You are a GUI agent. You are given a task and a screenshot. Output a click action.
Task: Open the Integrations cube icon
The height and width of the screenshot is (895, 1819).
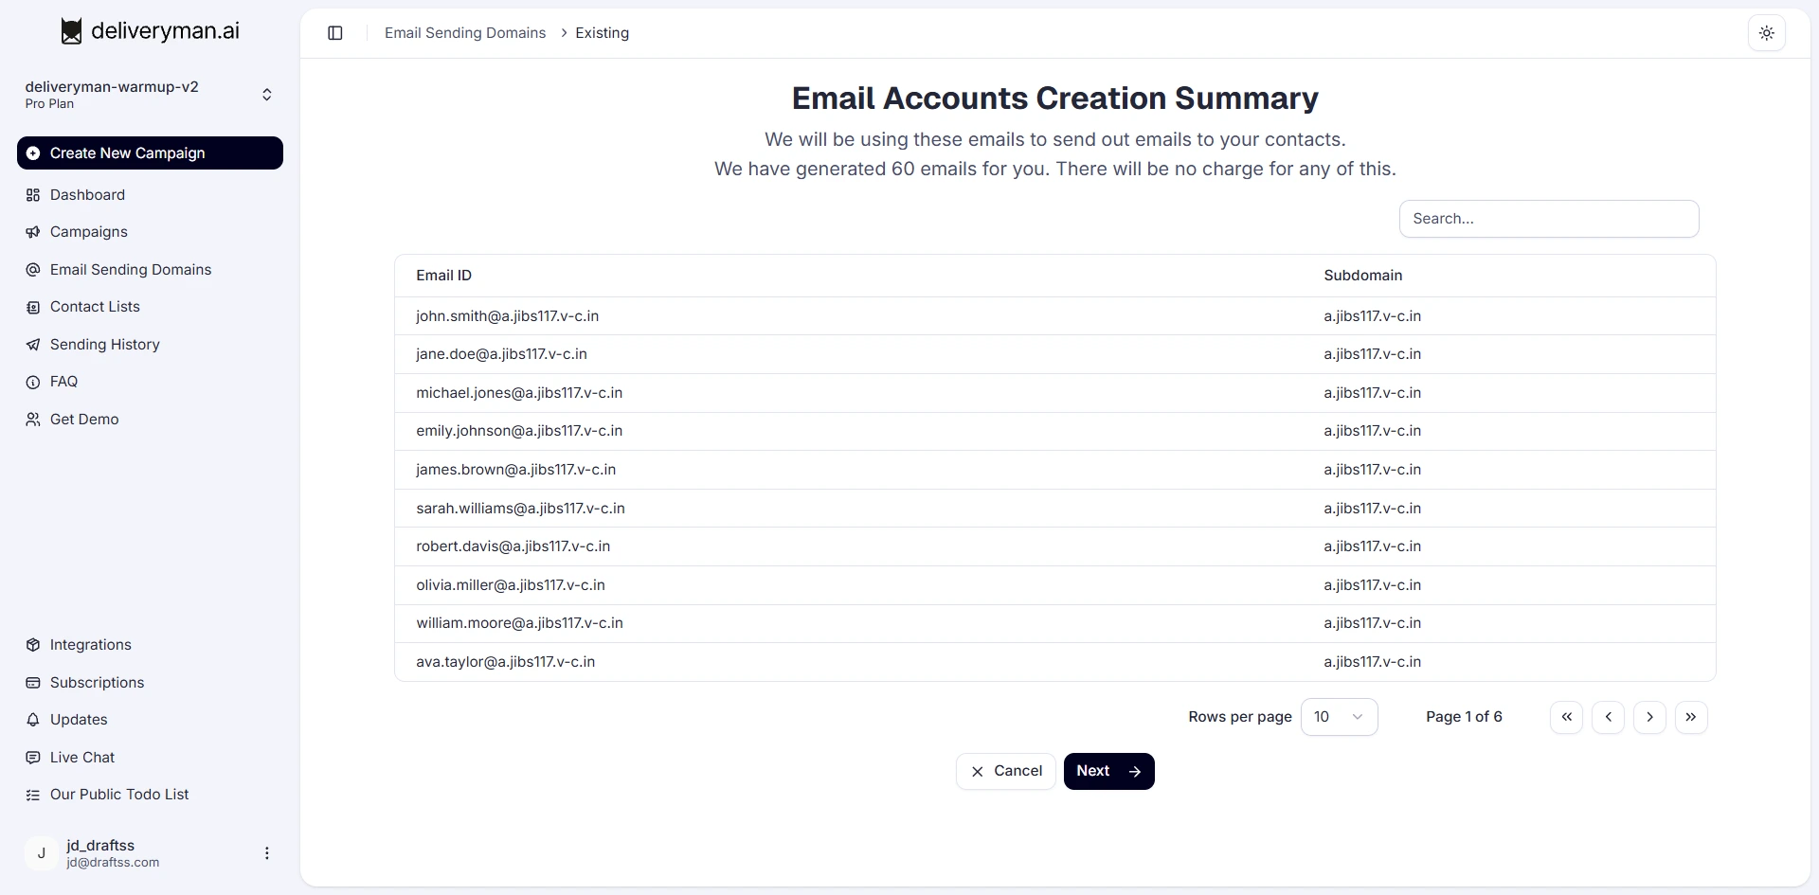click(33, 645)
